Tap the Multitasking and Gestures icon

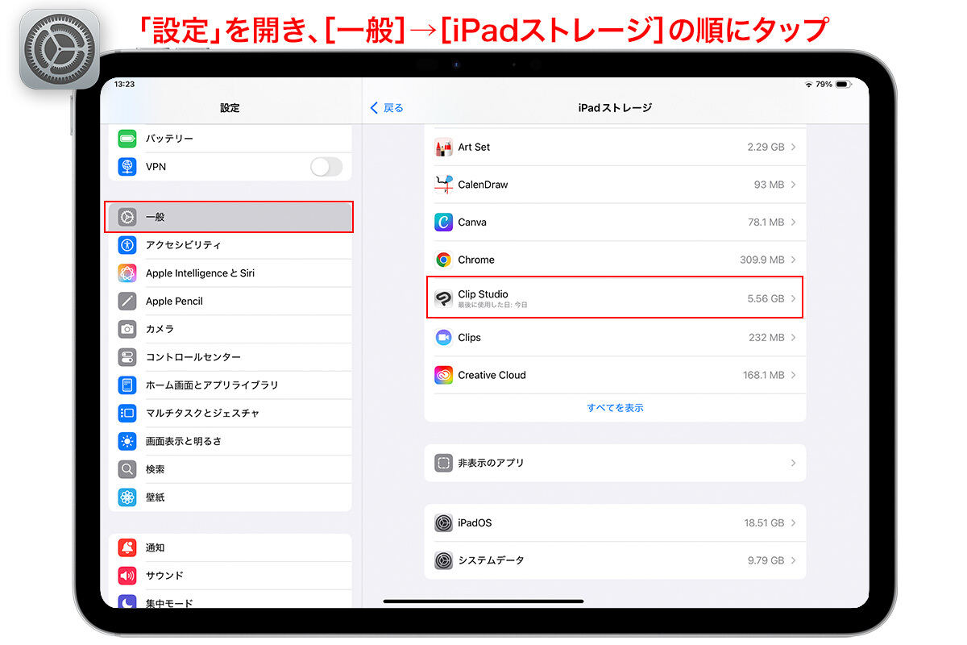(127, 413)
